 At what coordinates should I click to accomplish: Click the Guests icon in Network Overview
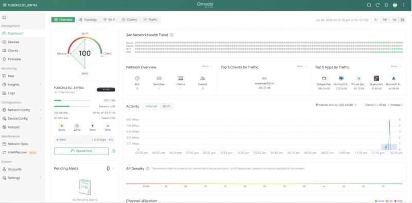point(202,78)
